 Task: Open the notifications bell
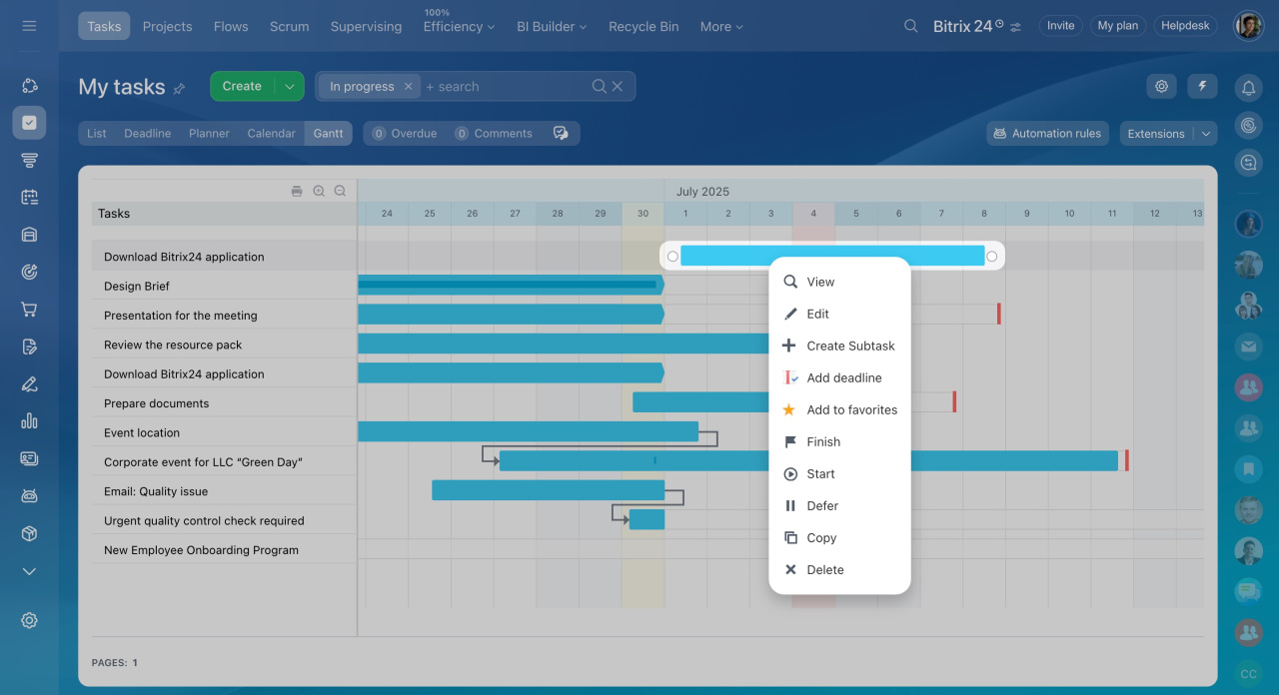pyautogui.click(x=1248, y=88)
